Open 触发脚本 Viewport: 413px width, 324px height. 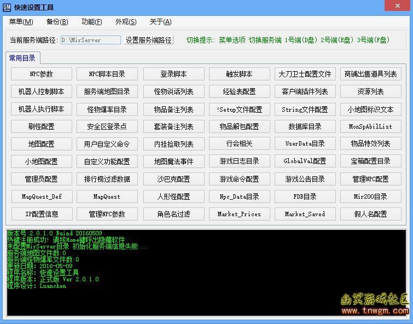pyautogui.click(x=240, y=74)
